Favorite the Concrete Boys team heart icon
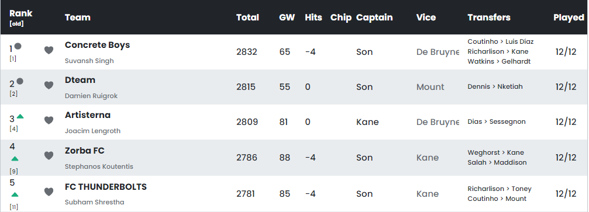The height and width of the screenshot is (212, 589). (x=49, y=50)
